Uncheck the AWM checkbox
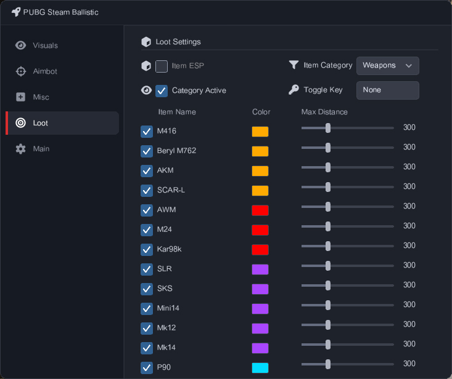This screenshot has height=379, width=452. tap(147, 210)
